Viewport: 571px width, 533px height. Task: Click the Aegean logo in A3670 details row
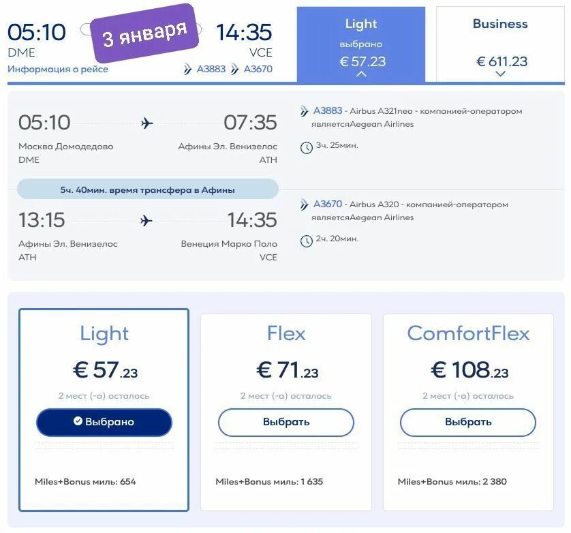tap(304, 204)
